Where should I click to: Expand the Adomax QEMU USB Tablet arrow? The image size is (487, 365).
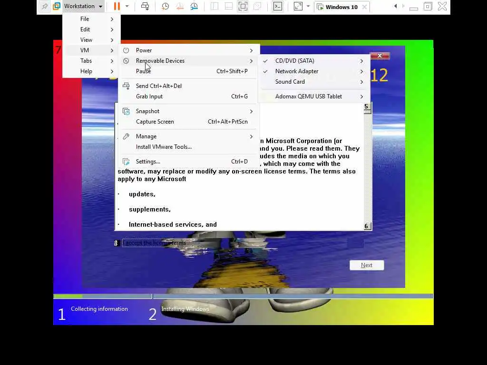tap(361, 96)
